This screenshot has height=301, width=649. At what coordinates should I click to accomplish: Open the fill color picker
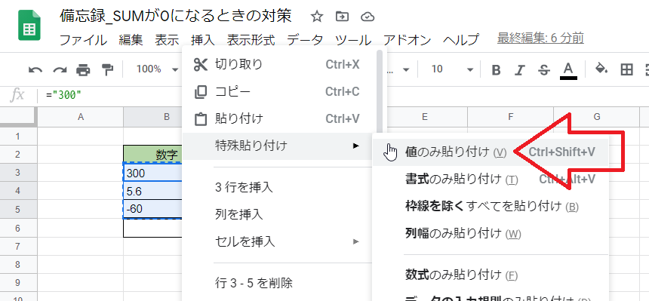click(x=601, y=69)
